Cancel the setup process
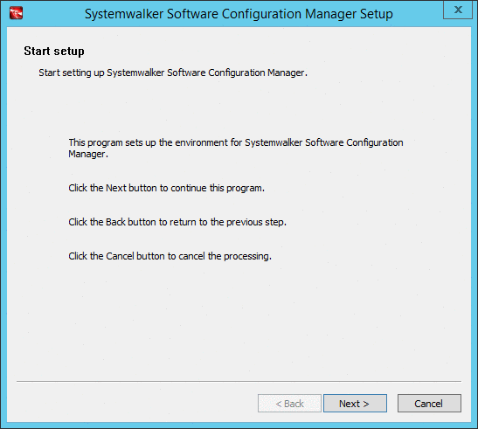Image resolution: width=478 pixels, height=429 pixels. (x=429, y=404)
